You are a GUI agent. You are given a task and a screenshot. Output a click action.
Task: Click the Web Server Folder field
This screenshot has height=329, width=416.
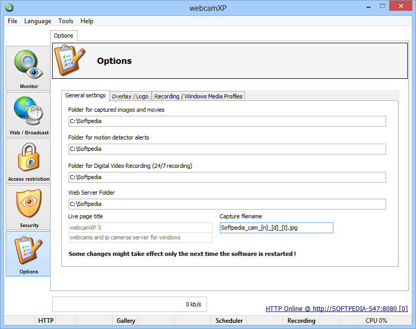pos(227,204)
